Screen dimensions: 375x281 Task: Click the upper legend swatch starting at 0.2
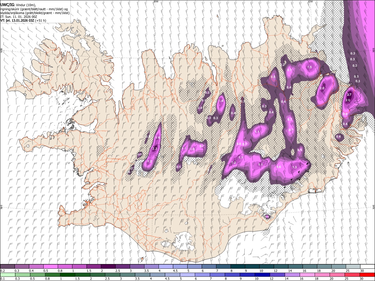pos(7,267)
